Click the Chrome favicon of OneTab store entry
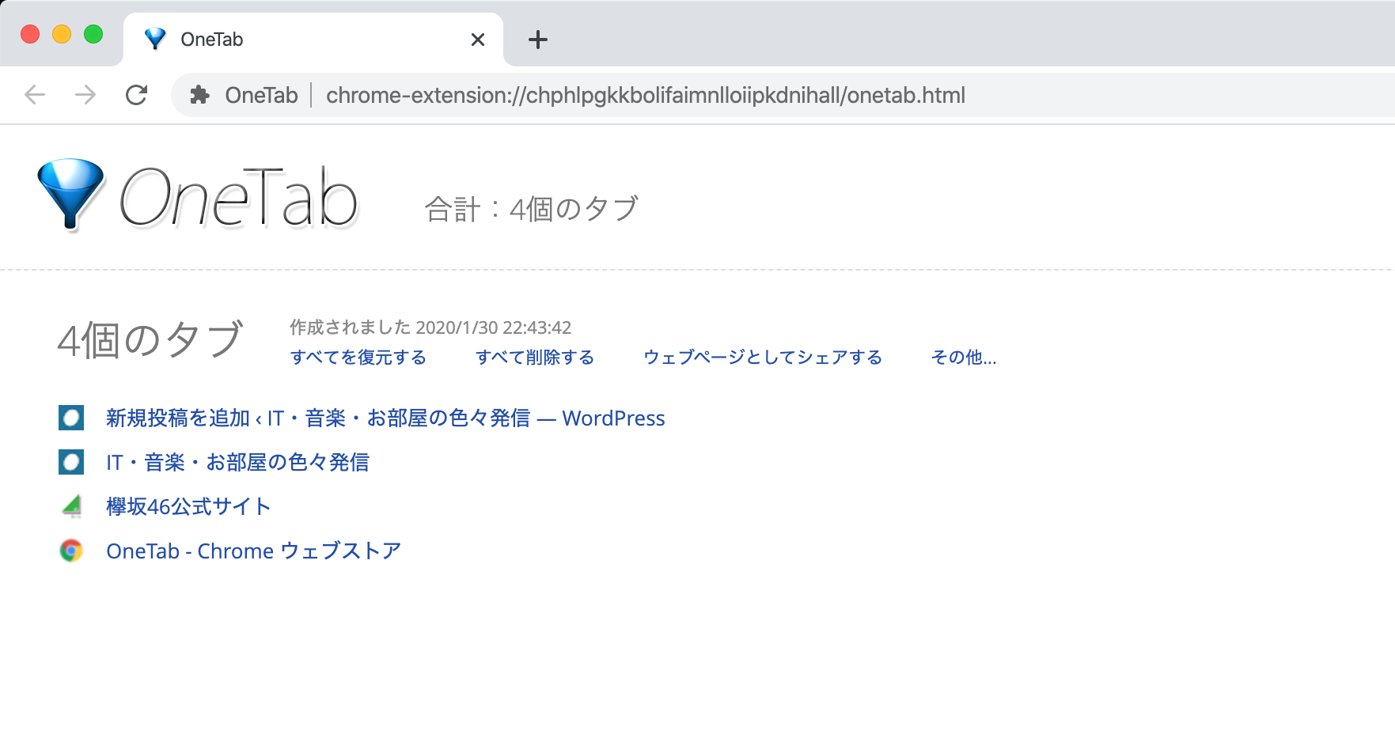The height and width of the screenshot is (742, 1395). (x=71, y=551)
